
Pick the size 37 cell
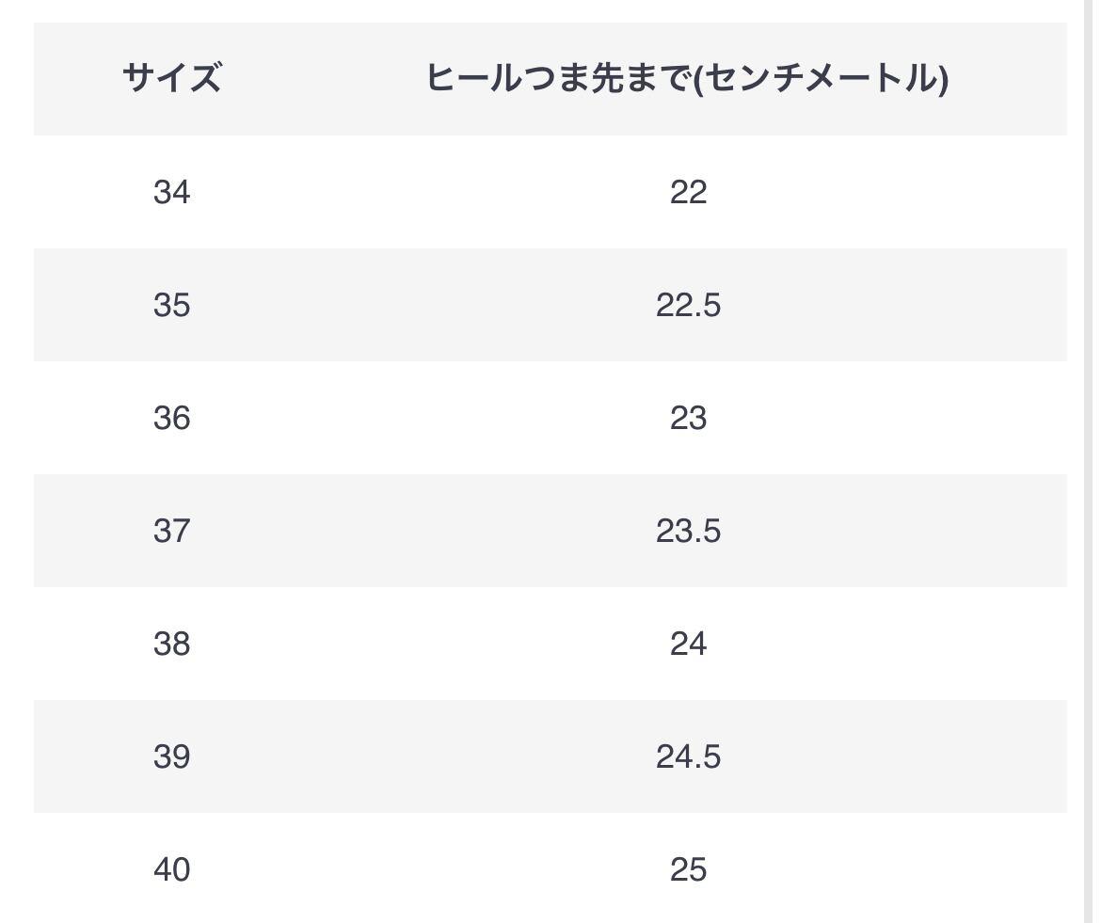click(171, 531)
